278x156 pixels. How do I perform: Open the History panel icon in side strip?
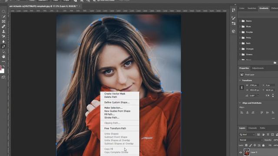point(234,10)
